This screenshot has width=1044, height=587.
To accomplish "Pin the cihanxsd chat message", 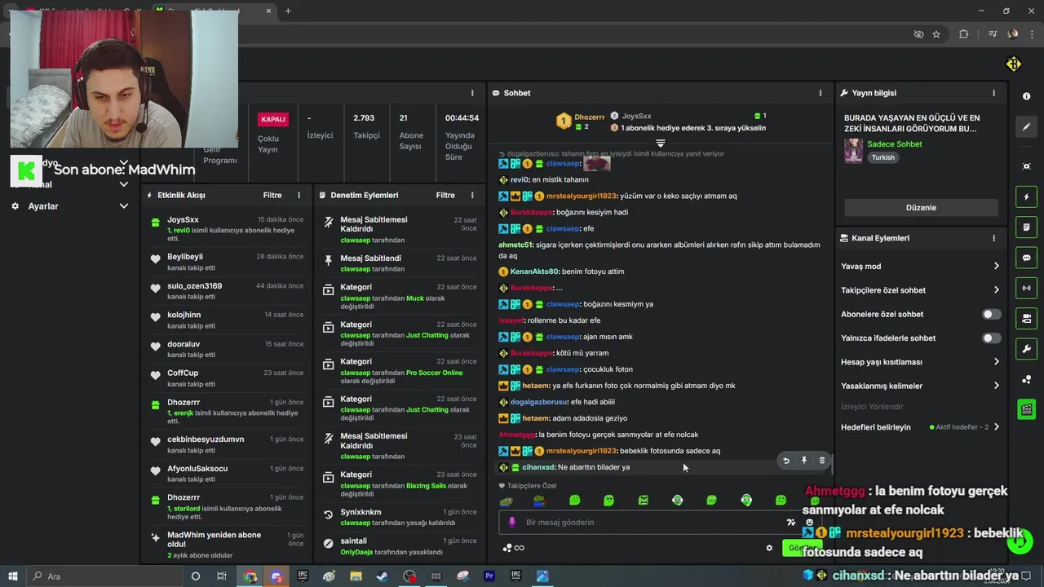I will point(803,461).
